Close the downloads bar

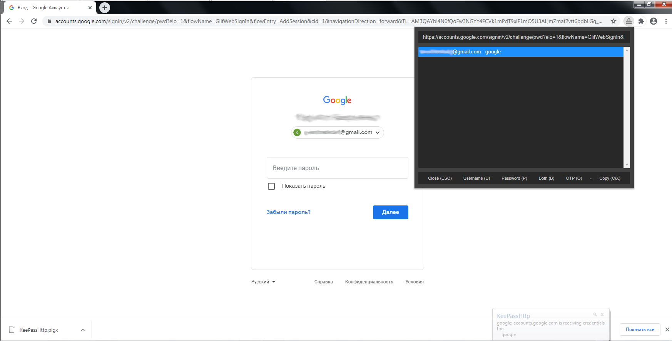[667, 329]
